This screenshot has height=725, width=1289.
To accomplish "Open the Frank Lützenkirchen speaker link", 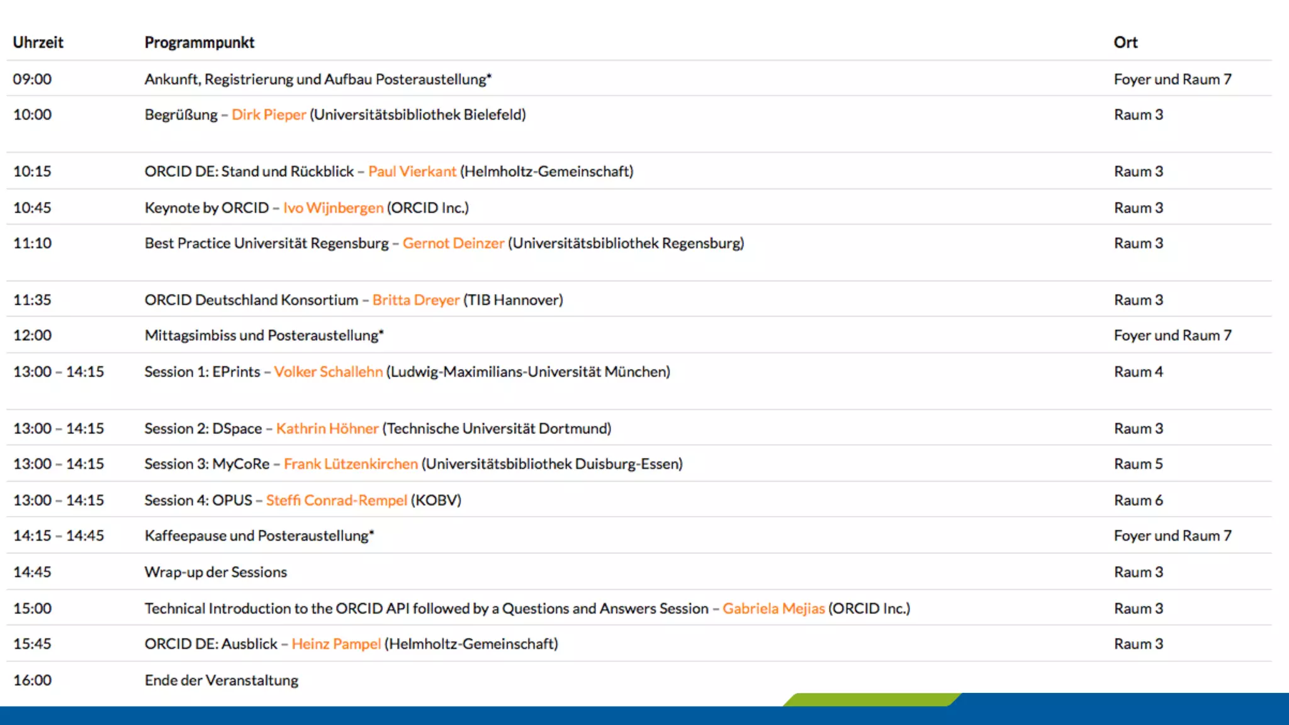I will click(351, 464).
